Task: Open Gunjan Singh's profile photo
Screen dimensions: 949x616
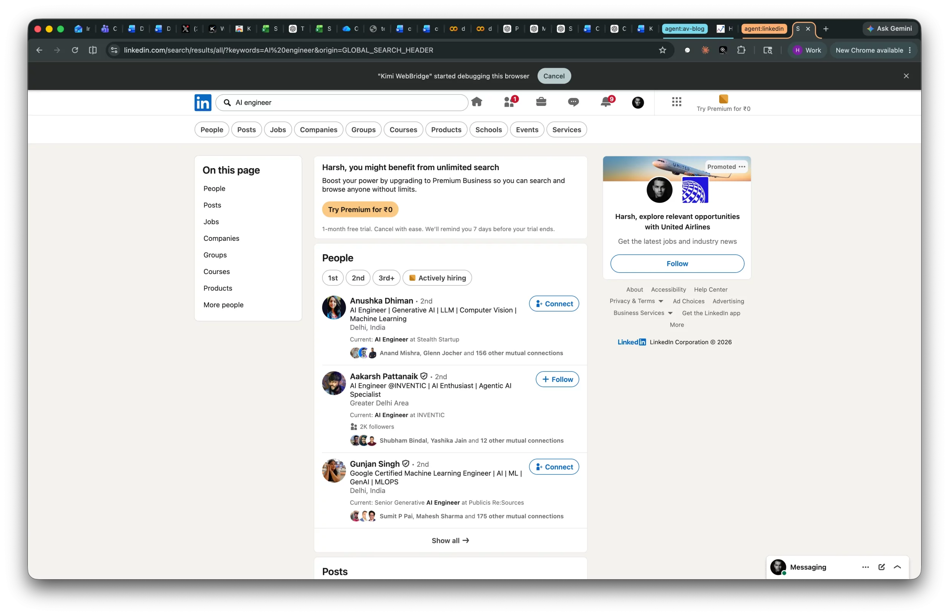Action: click(x=334, y=470)
